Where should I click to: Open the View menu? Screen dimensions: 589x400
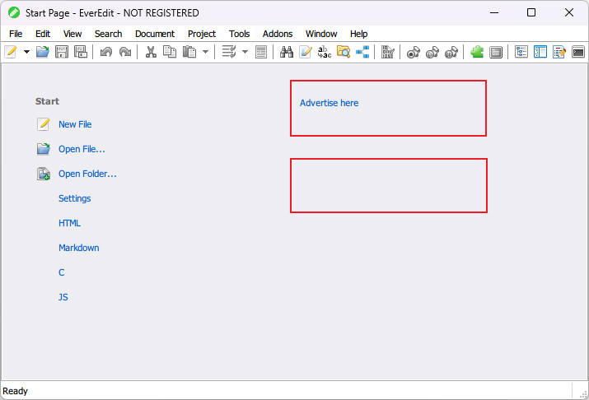(x=72, y=34)
